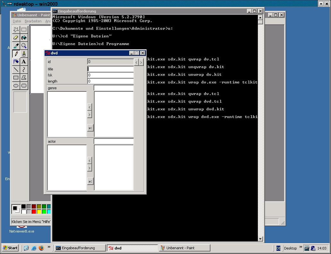
Task: Choose the straight Line tool
Action: [x=16, y=69]
